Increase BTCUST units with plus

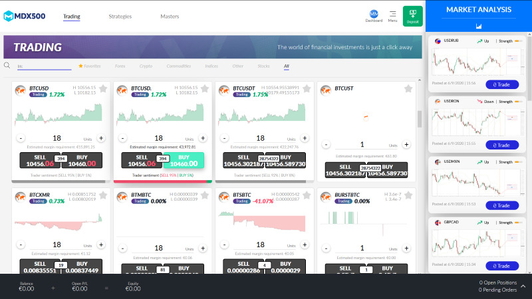click(x=406, y=145)
